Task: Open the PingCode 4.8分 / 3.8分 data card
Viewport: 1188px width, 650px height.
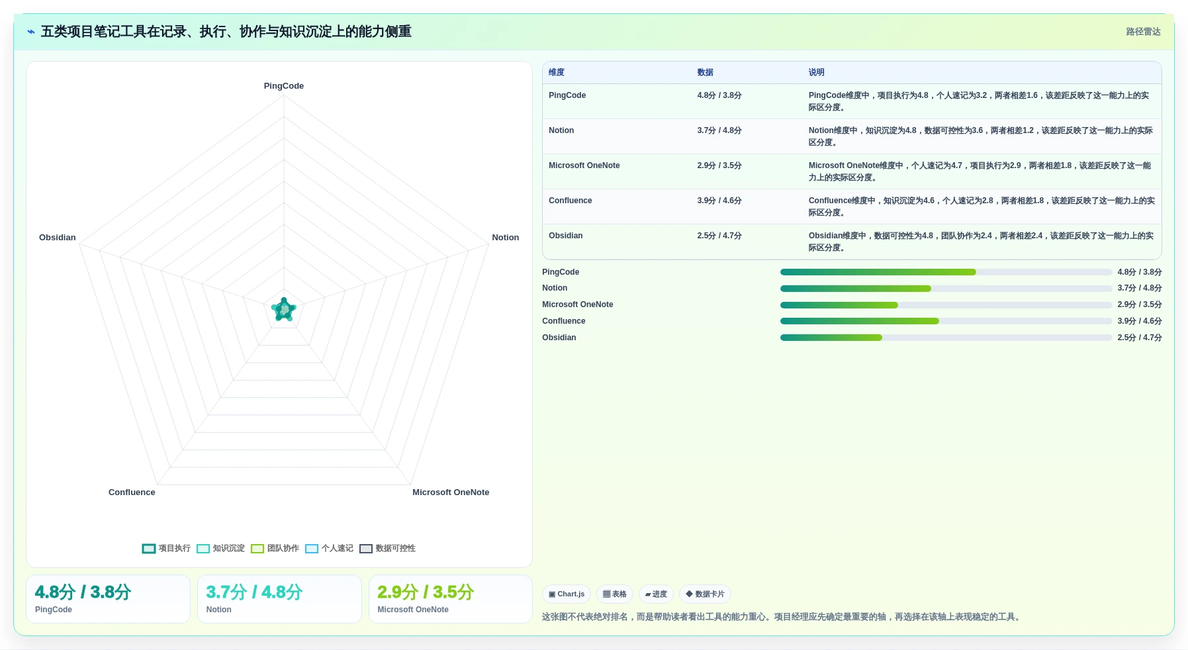Action: (108, 599)
